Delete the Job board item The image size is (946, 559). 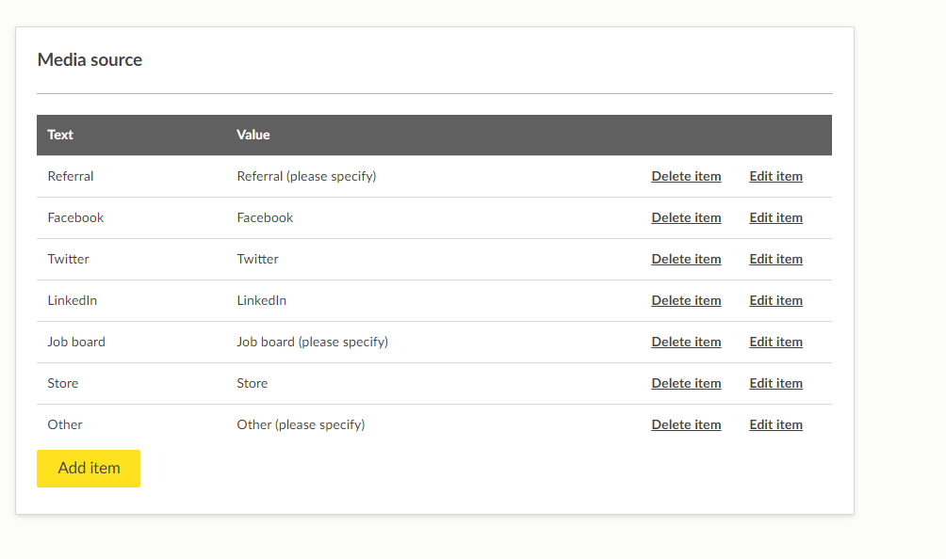tap(686, 342)
